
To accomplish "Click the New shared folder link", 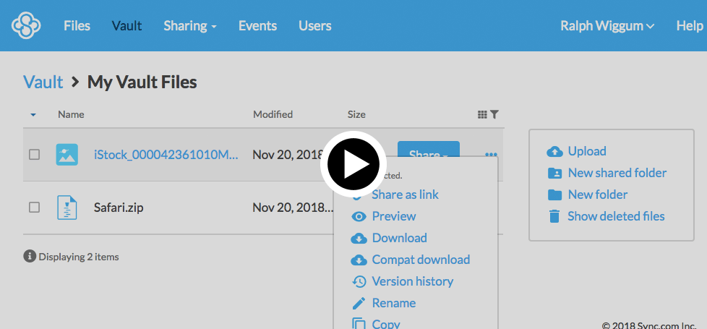I will pyautogui.click(x=617, y=173).
